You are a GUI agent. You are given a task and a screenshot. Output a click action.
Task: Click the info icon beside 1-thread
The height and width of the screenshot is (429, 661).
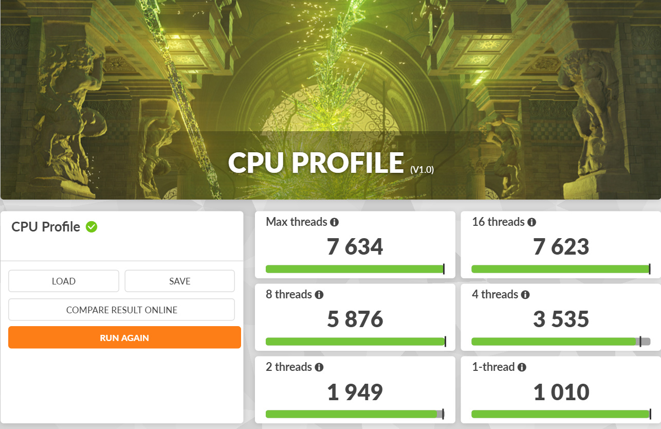[x=522, y=367]
